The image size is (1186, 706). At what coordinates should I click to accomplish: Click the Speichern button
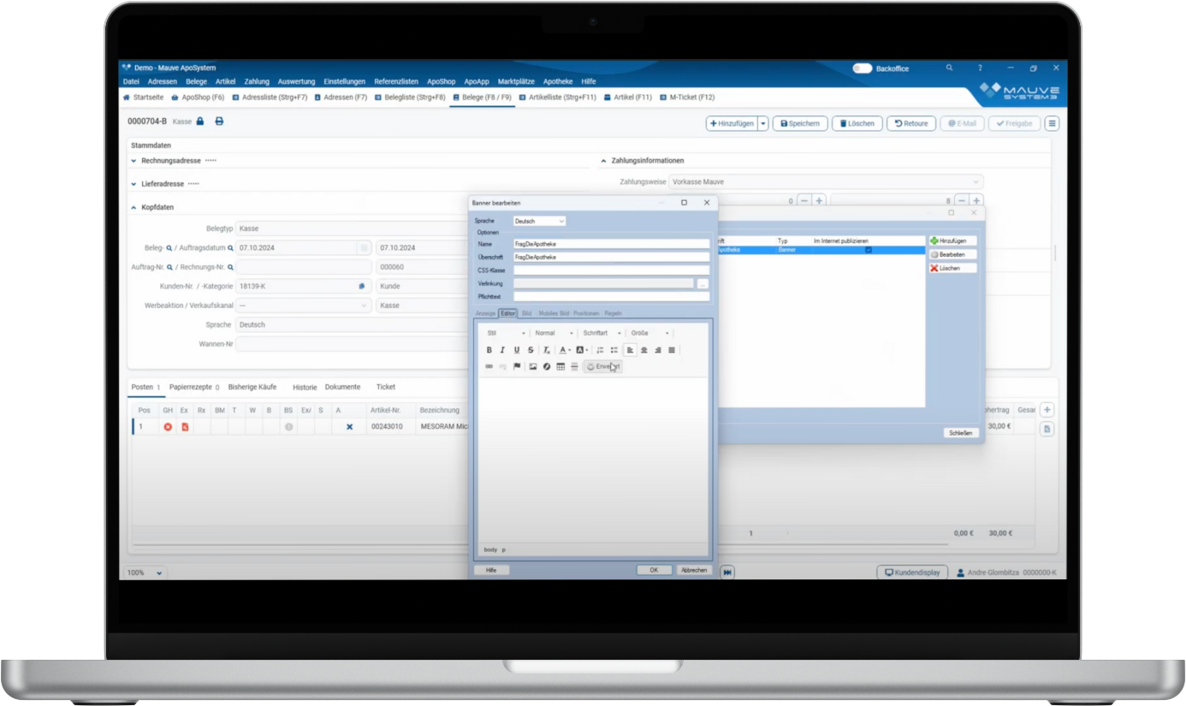click(x=800, y=123)
